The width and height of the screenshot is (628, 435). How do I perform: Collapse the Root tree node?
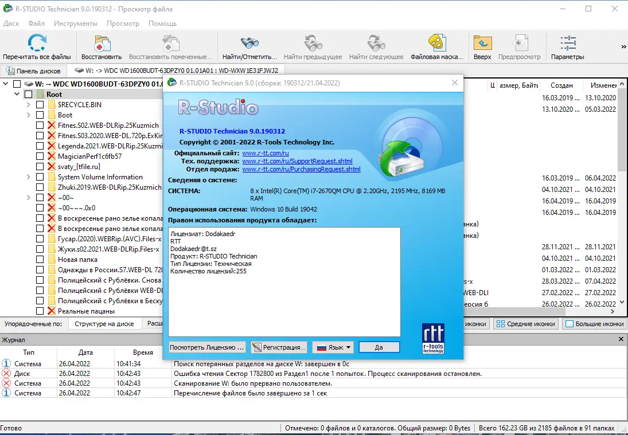[x=16, y=93]
